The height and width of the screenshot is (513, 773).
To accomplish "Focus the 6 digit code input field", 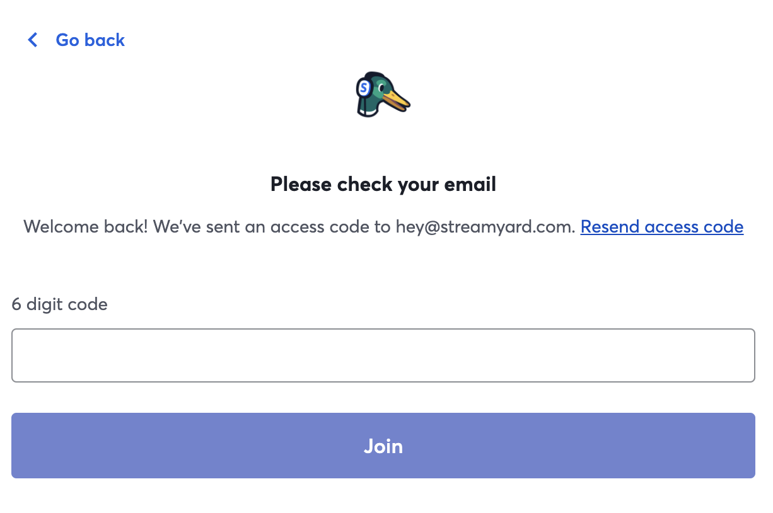I will point(383,355).
